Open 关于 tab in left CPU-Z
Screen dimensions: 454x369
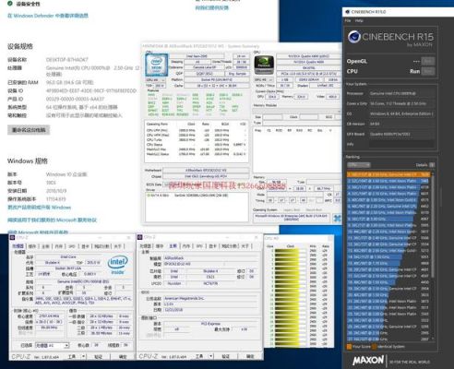(118, 246)
